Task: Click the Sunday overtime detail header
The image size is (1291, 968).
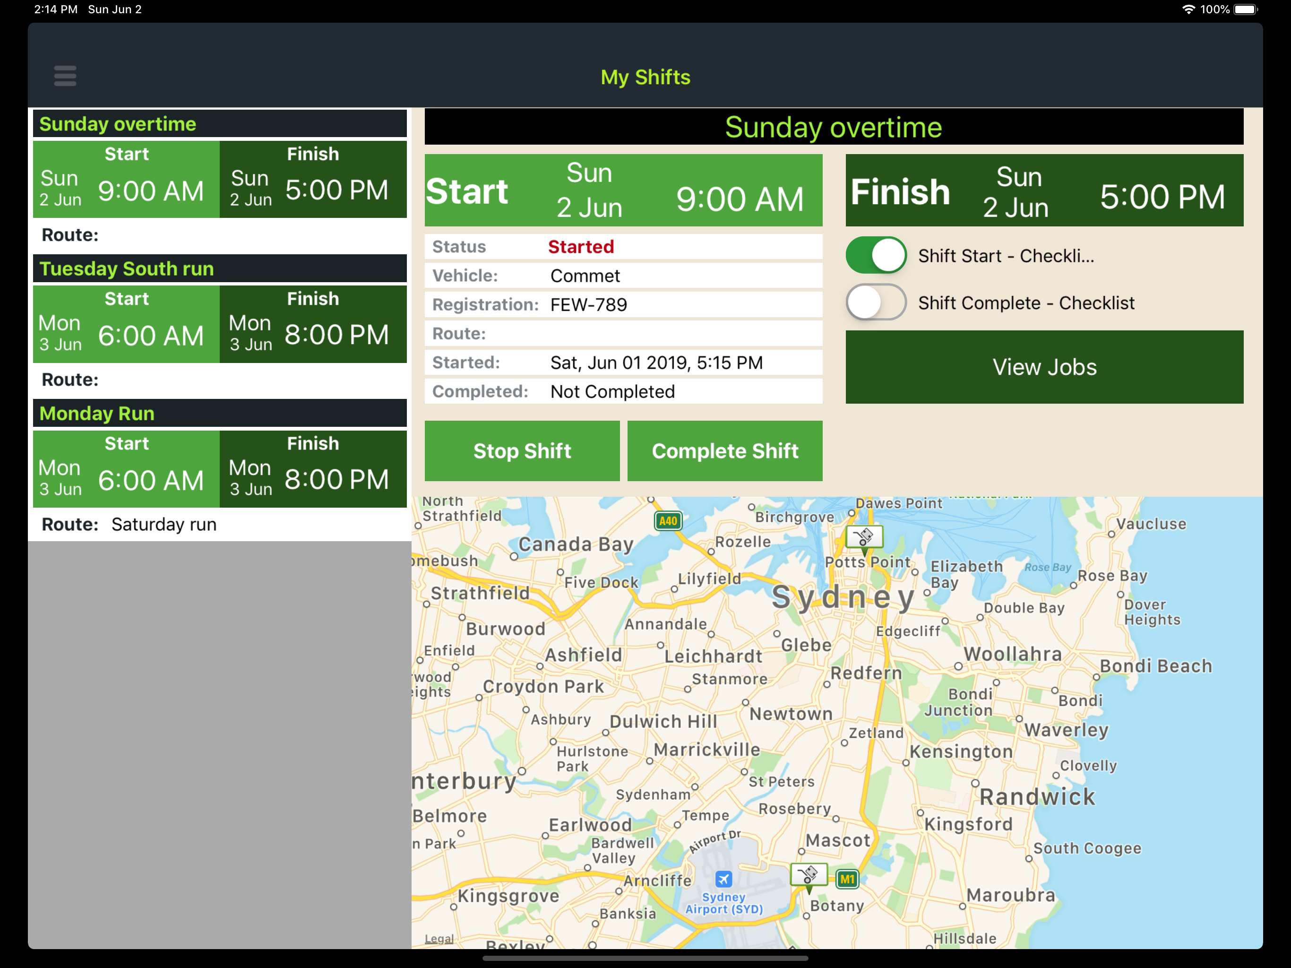Action: point(834,127)
